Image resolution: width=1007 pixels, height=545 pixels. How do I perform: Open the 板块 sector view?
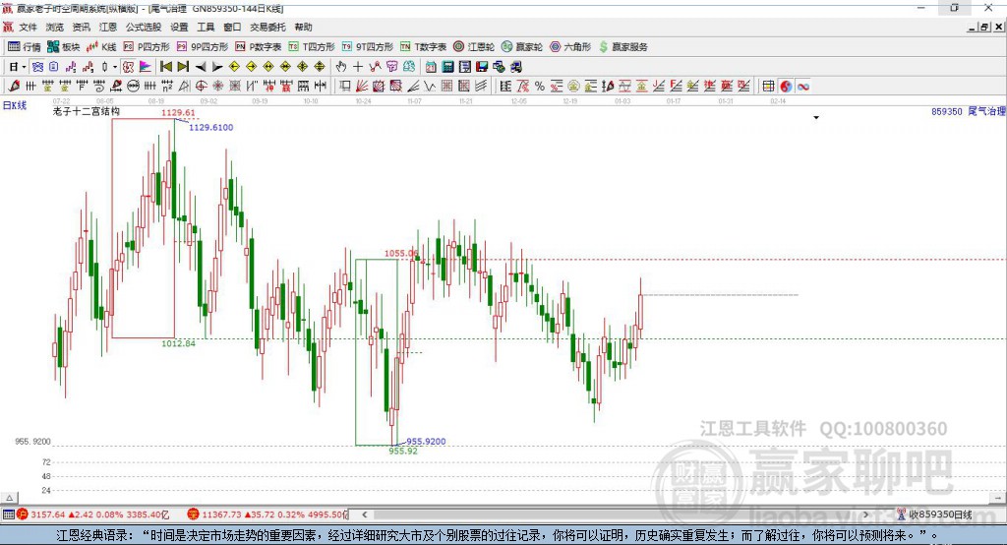[x=63, y=47]
